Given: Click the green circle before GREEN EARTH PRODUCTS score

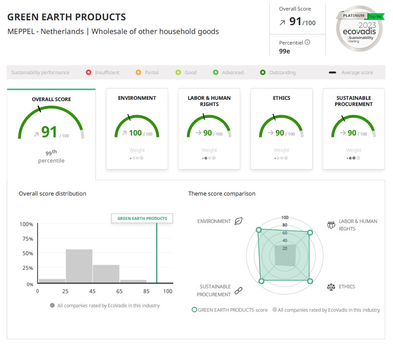Looking at the screenshot, I should pyautogui.click(x=194, y=310).
